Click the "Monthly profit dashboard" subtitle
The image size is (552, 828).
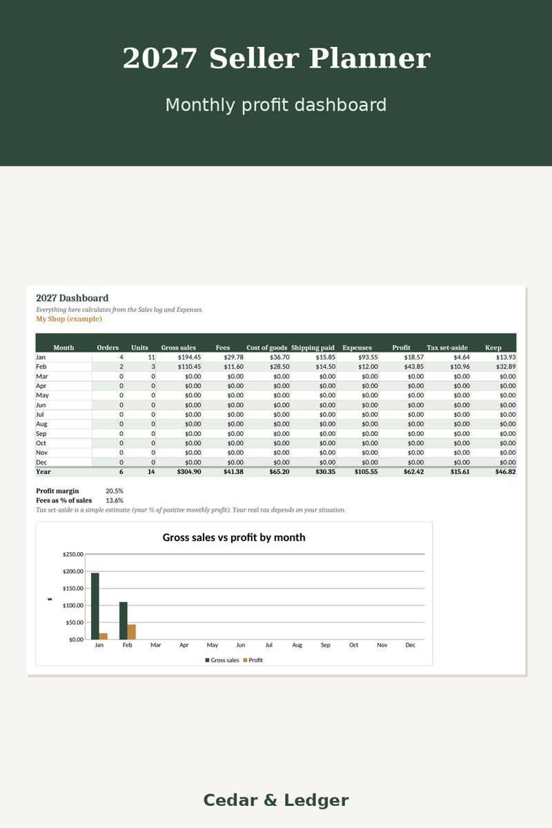pos(276,105)
